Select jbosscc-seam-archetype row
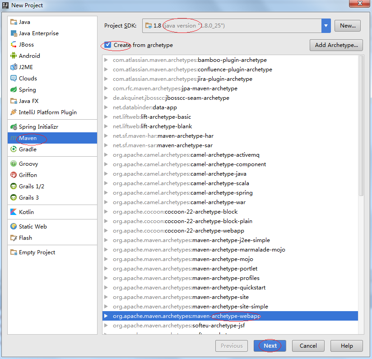This screenshot has width=372, height=359. [x=230, y=98]
